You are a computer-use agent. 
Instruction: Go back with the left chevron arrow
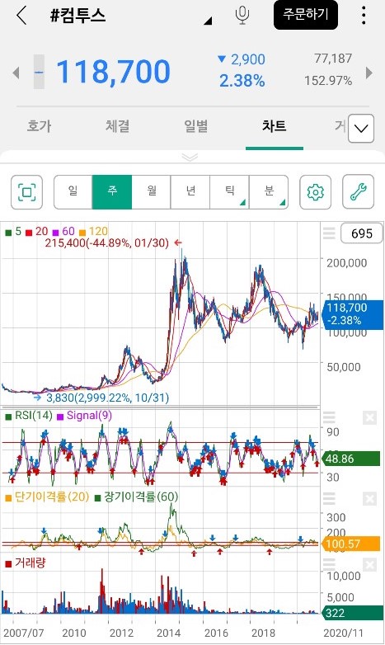click(x=21, y=16)
